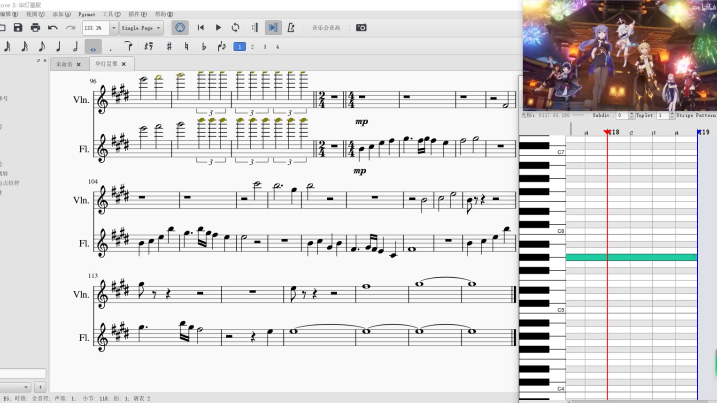Open the 编辑(E) menu

tap(8, 14)
